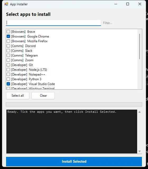Tick the Node.js (LTS) checkbox
The image size is (148, 169).
(x=8, y=69)
